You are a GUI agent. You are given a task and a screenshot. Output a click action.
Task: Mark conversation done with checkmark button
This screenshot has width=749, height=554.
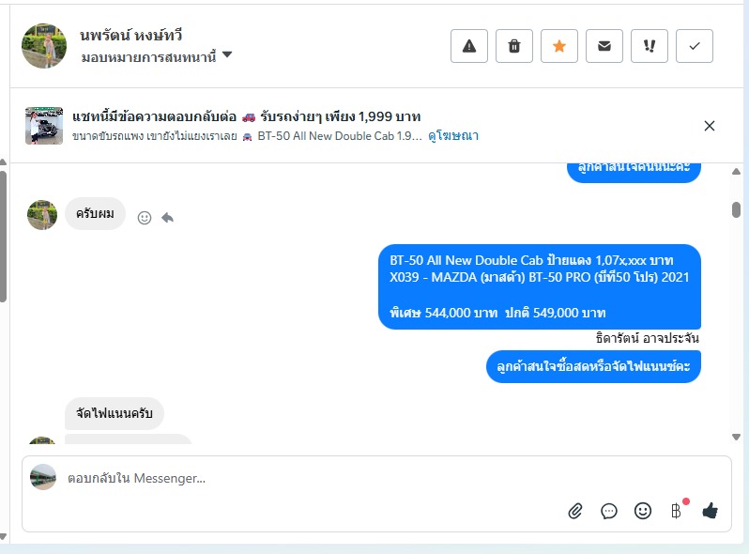pyautogui.click(x=695, y=46)
